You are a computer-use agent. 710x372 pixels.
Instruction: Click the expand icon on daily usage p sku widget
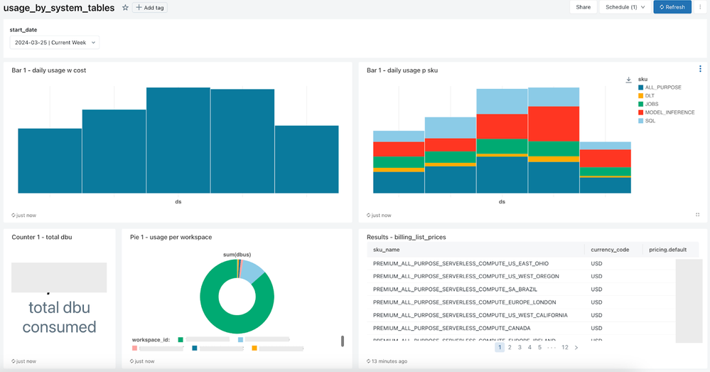tap(697, 214)
